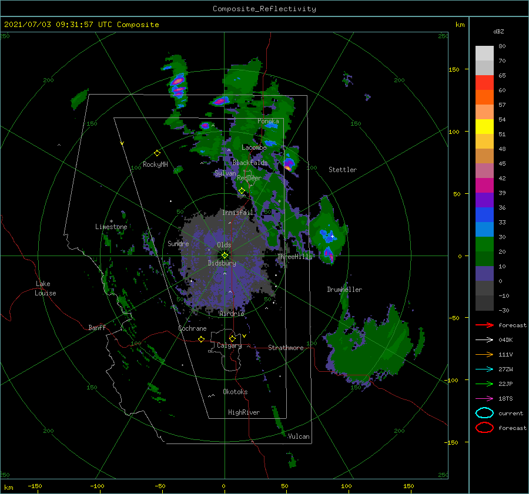The width and height of the screenshot is (529, 494).
Task: Click the Blackfalds label
Action: (x=250, y=163)
